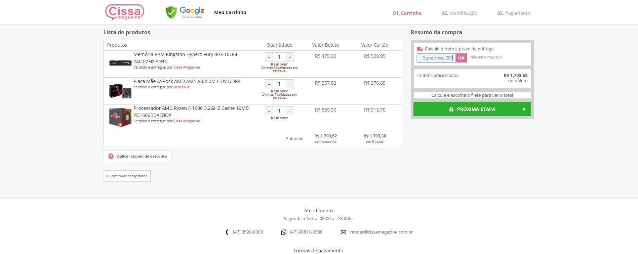The image size is (638, 254).
Task: Open the 'Não sei o meu CEP' link
Action: click(486, 57)
